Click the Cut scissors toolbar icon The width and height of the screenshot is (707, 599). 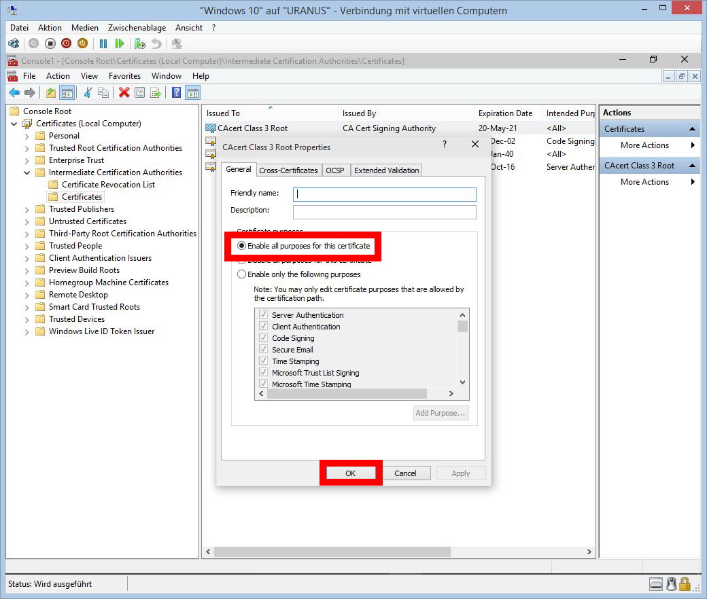tap(87, 93)
